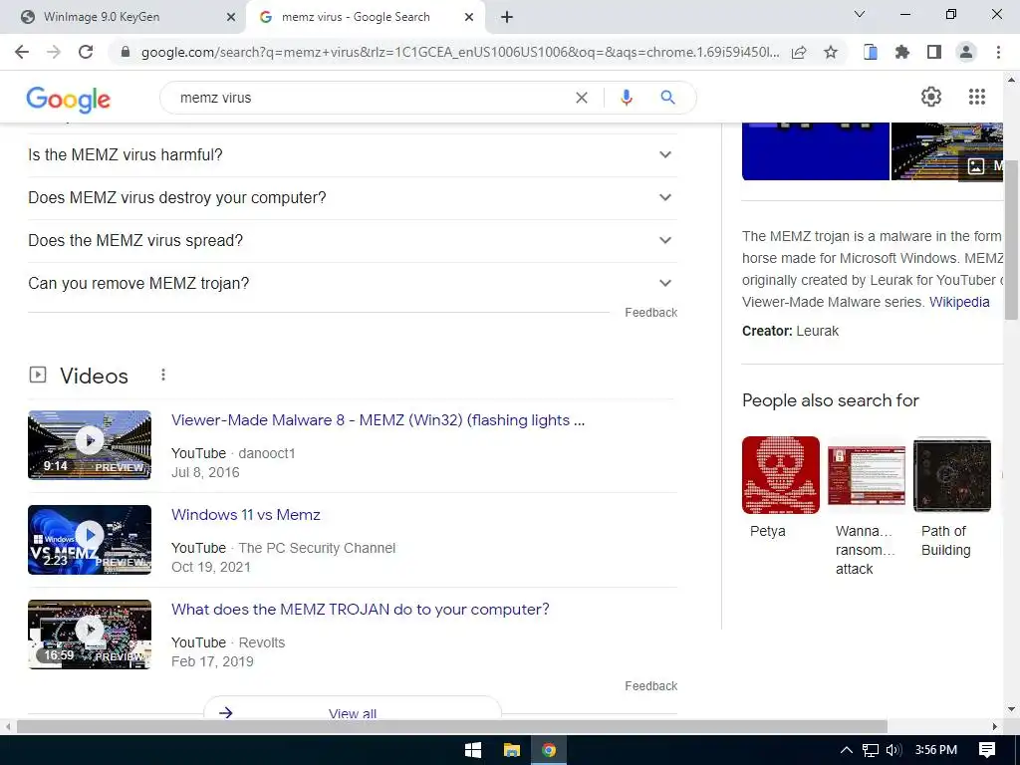The image size is (1020, 765).
Task: Close the memz virus search tab
Action: tap(469, 18)
